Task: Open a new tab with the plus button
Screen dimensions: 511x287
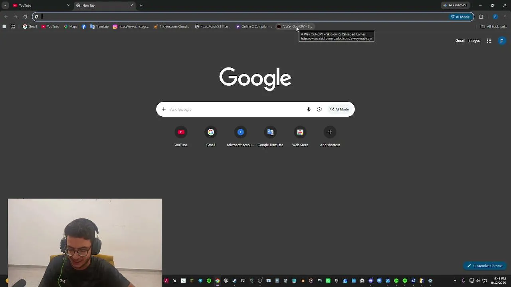Action: [141, 5]
